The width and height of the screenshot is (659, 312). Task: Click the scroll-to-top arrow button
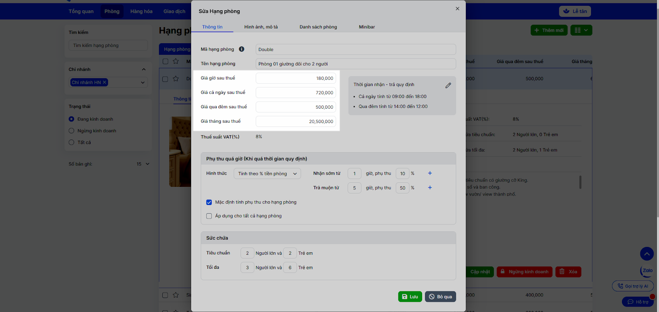(x=647, y=254)
